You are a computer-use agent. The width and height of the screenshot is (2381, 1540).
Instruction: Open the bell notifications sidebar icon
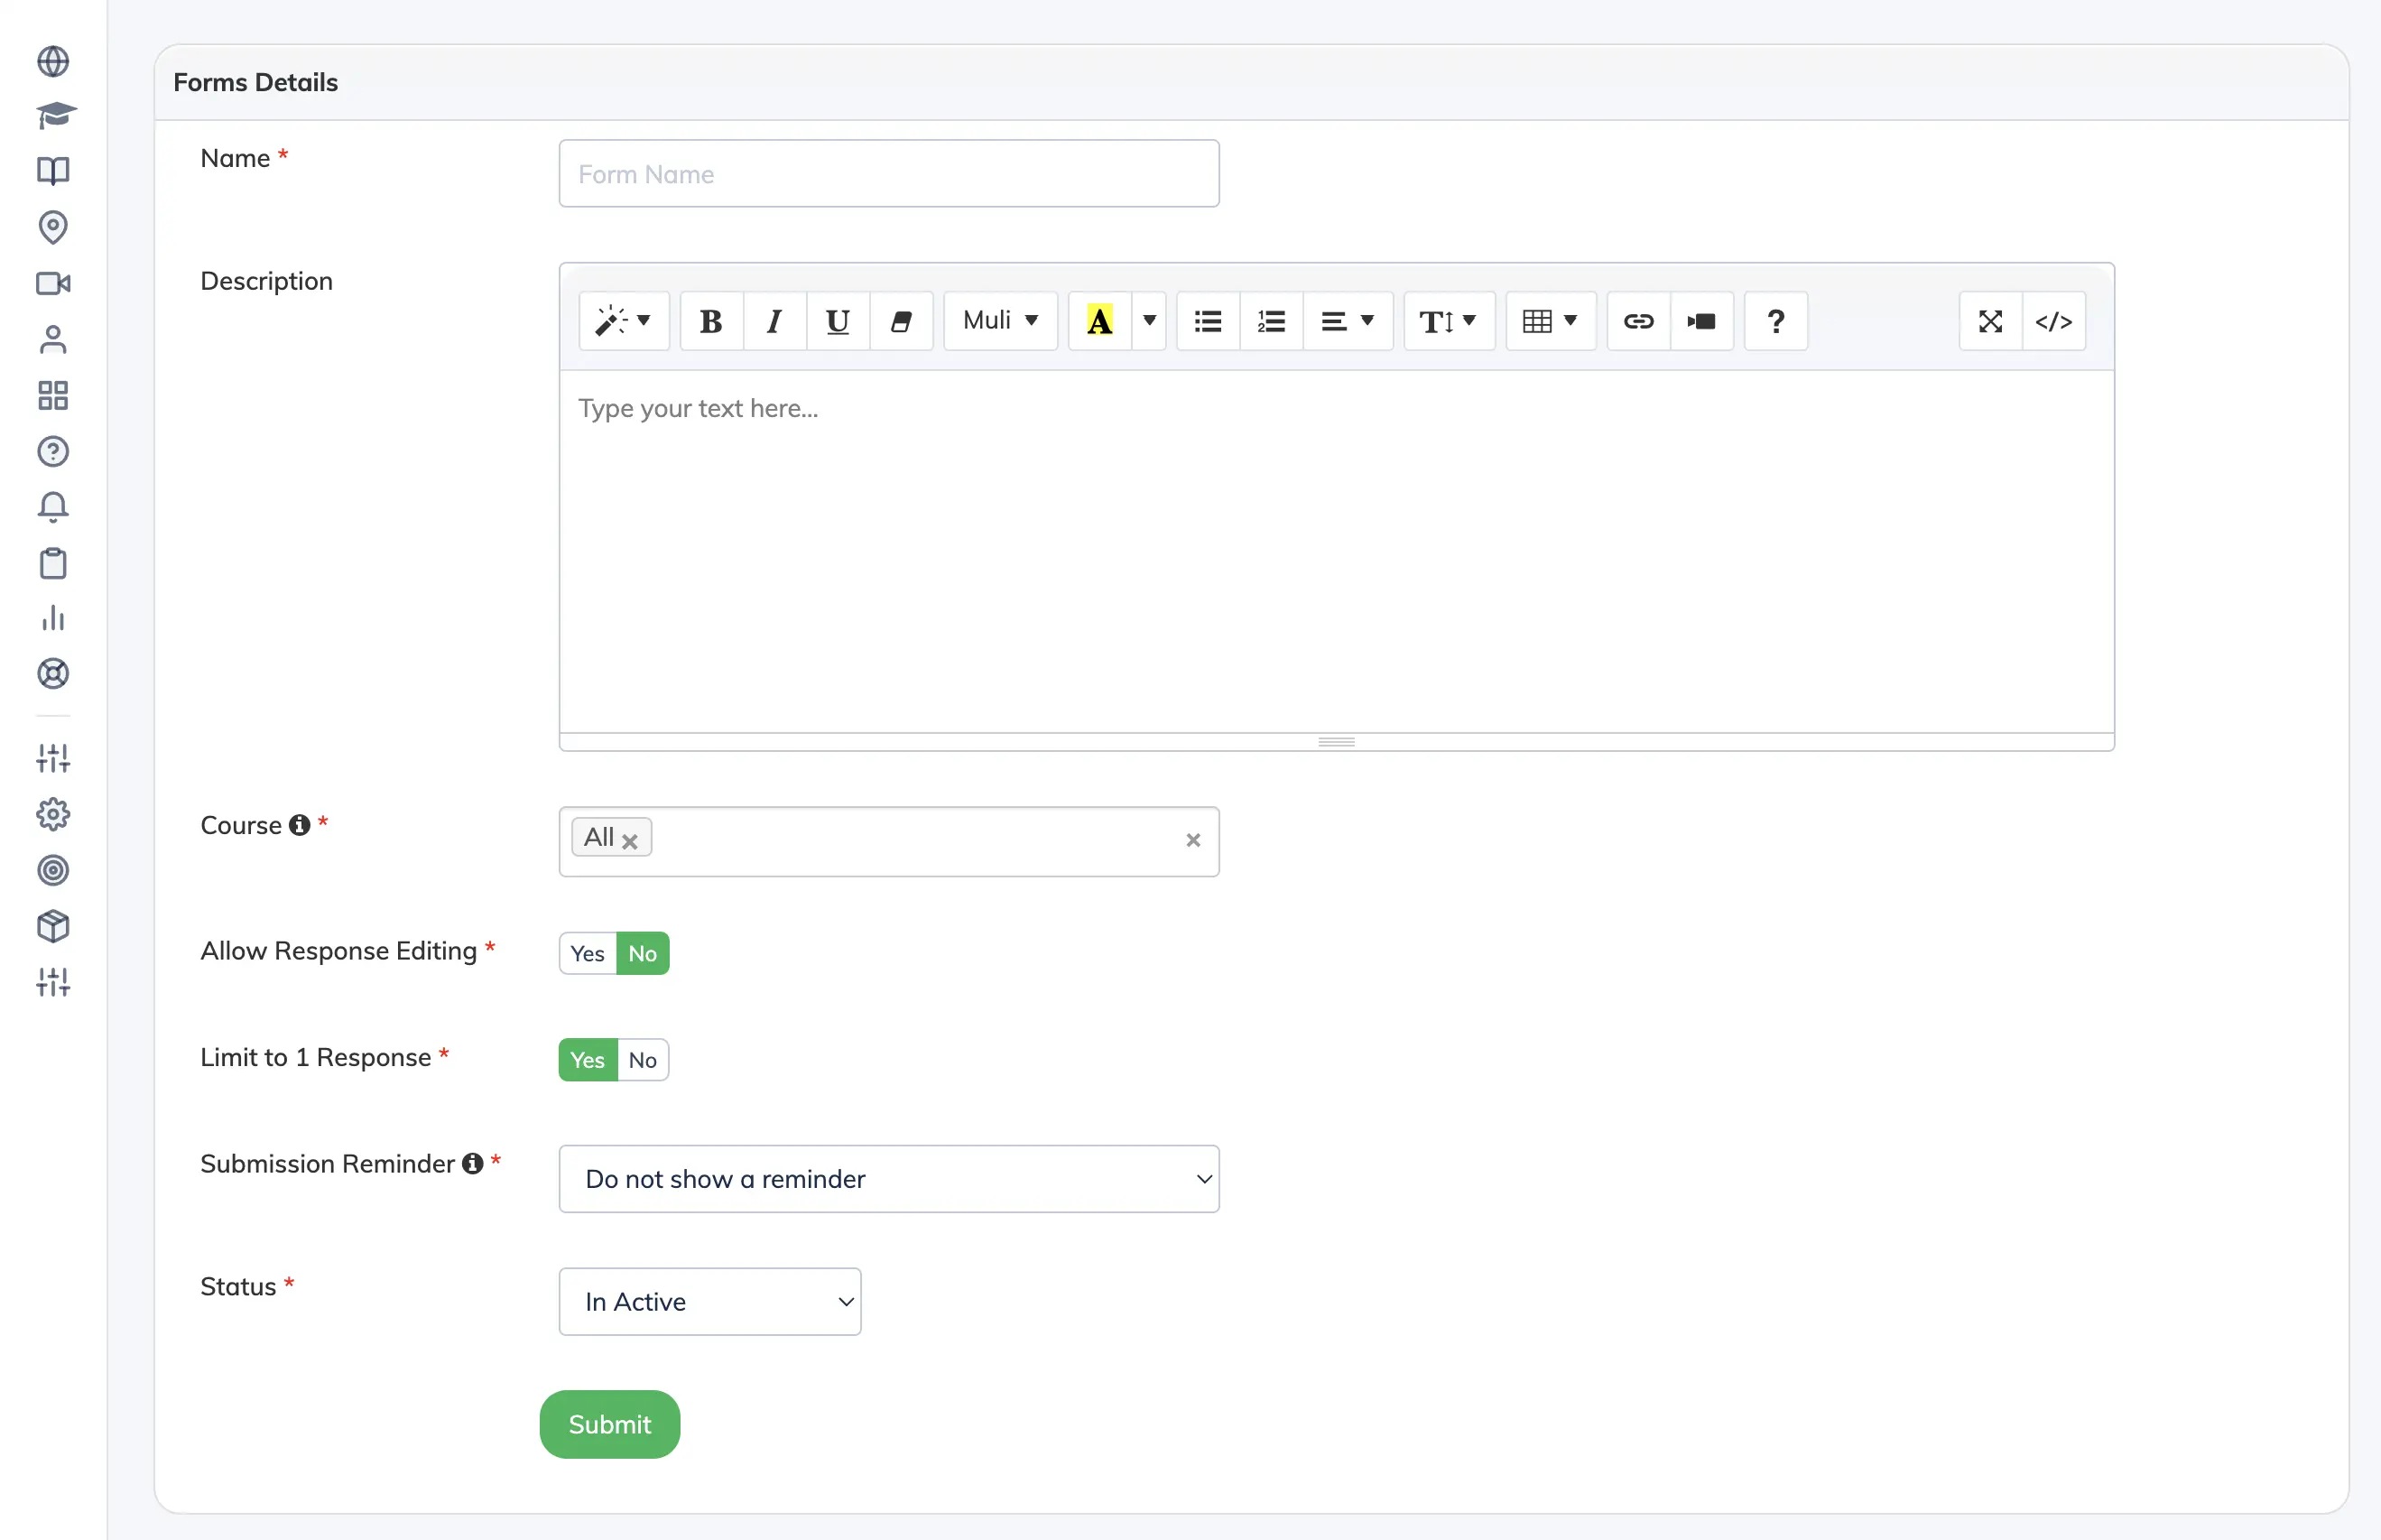[x=54, y=507]
